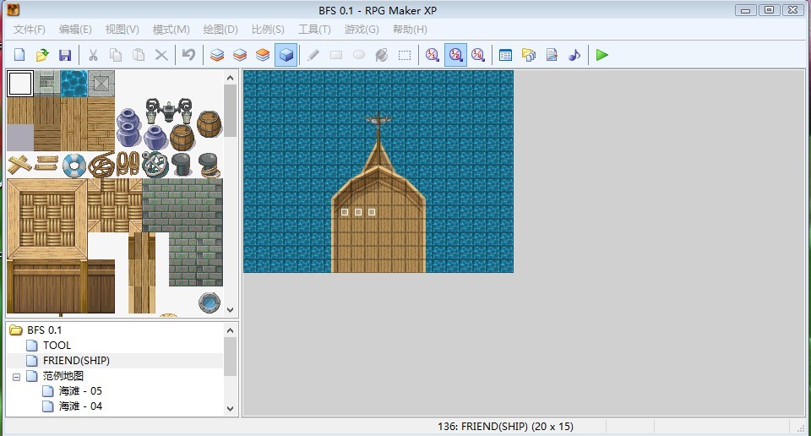Select the blue water autotile

point(74,84)
